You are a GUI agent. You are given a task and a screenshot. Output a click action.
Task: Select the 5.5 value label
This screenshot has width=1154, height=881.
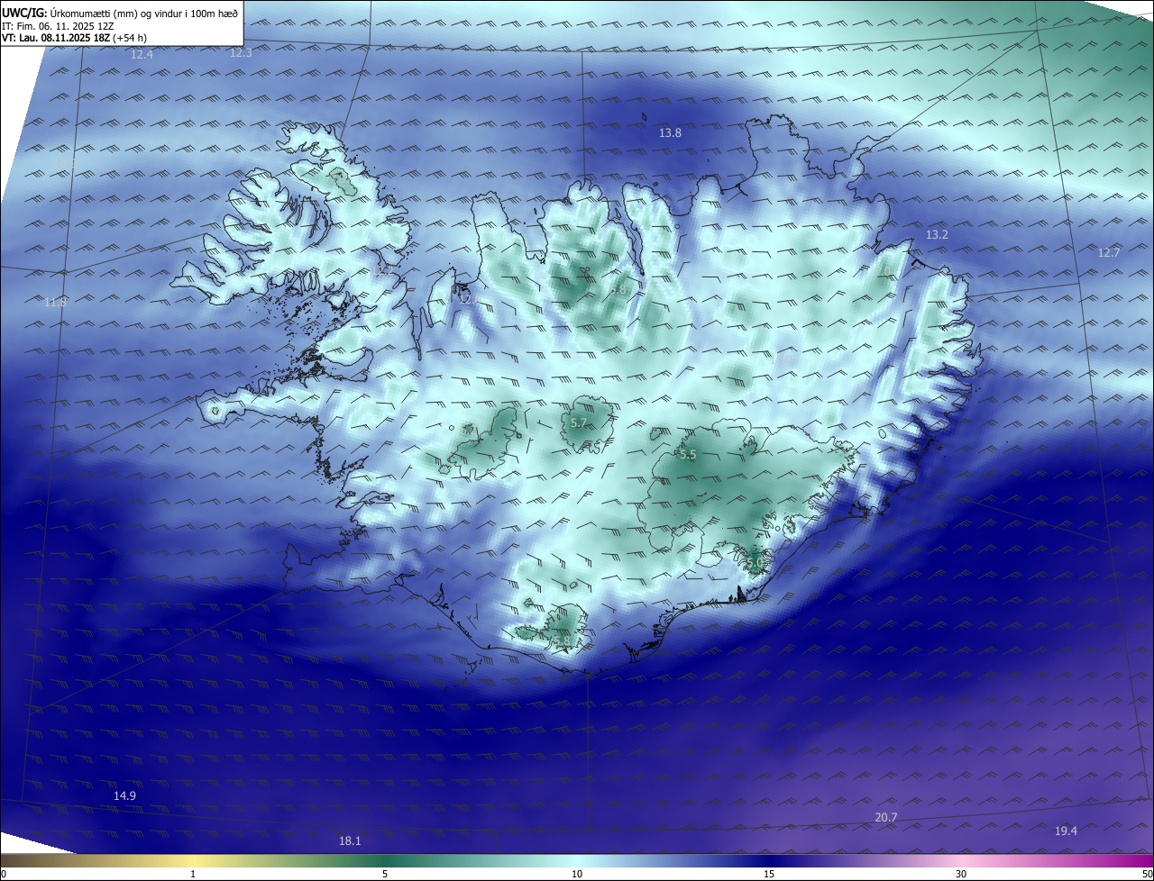point(688,456)
